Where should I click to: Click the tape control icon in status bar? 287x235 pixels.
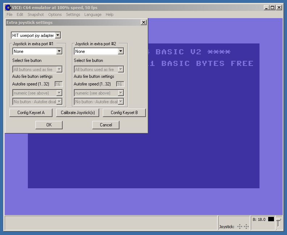click(278, 223)
